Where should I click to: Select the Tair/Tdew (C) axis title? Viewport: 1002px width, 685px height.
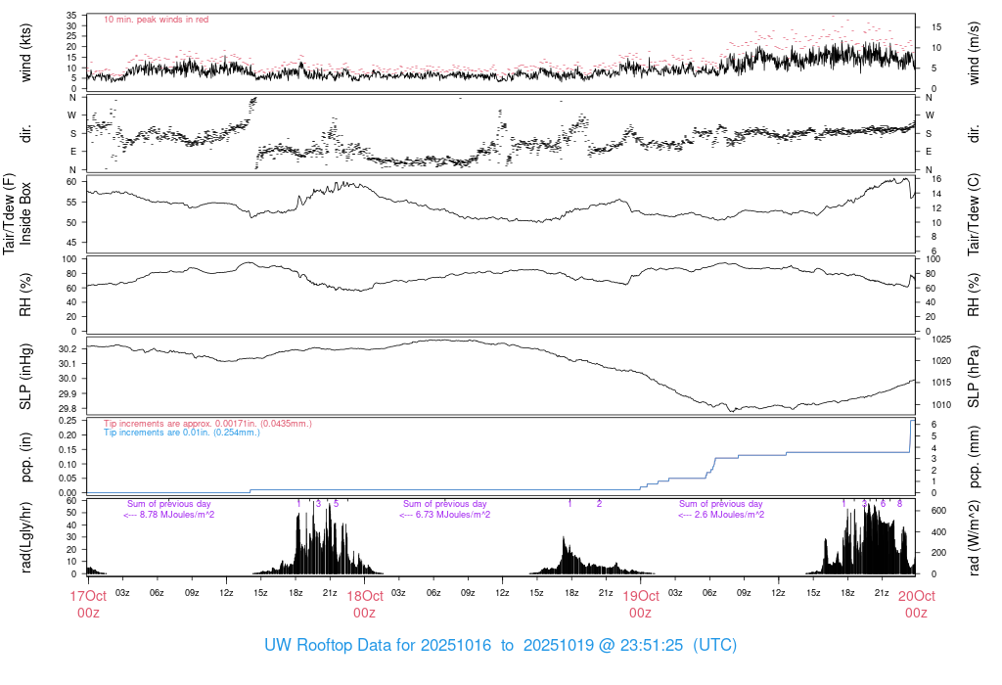point(975,213)
